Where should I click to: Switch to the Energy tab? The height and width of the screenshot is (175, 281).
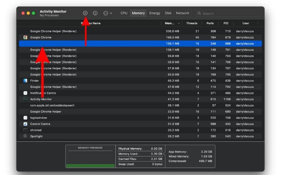click(x=155, y=13)
